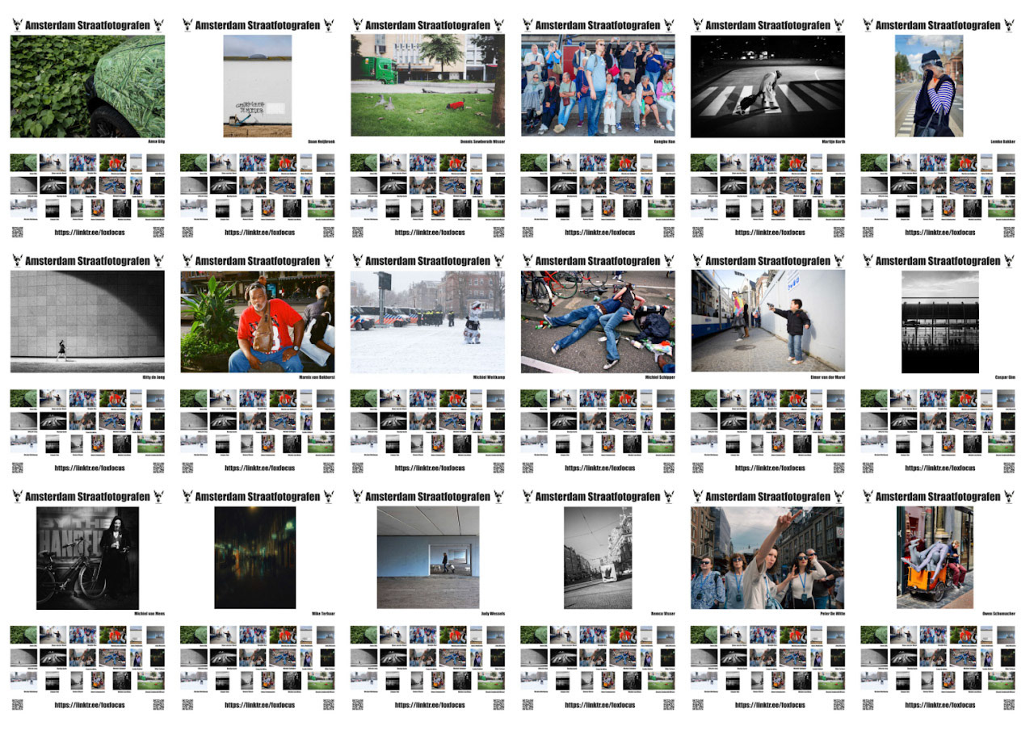Select the large ivy-covered car photo
1034x735 pixels.
coord(87,86)
